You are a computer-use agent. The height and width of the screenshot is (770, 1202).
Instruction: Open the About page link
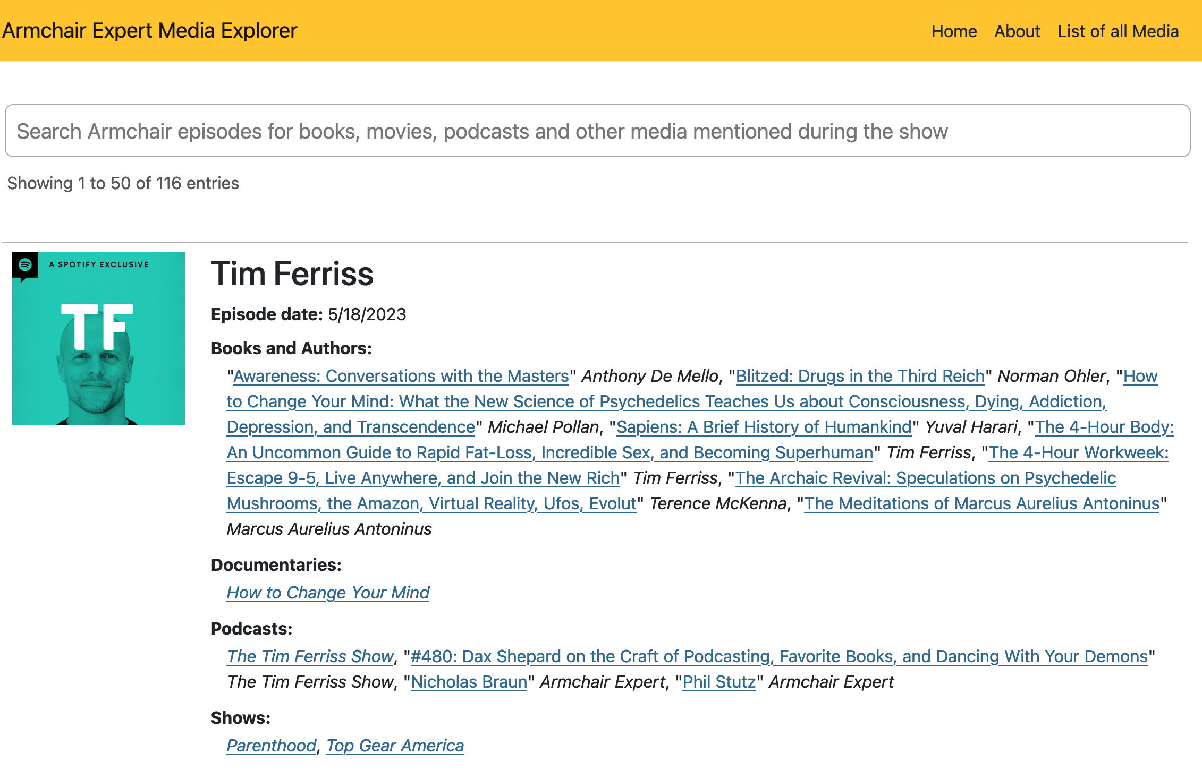click(x=1017, y=31)
